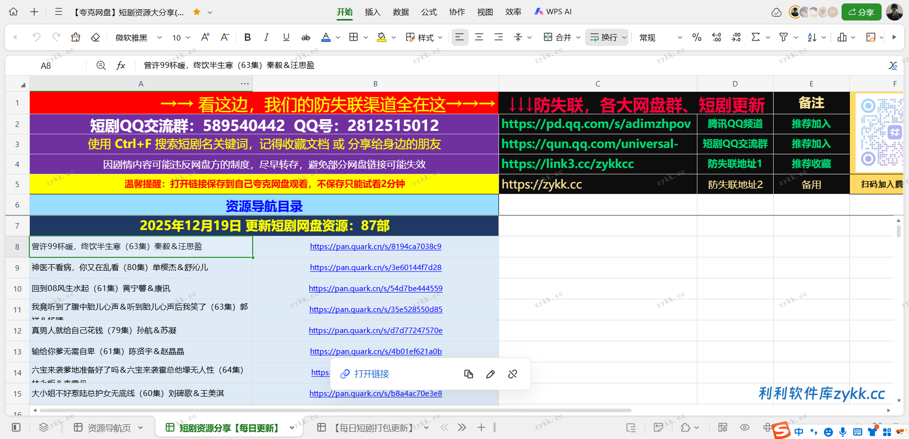The width and height of the screenshot is (909, 439).
Task: Switch to the 资源导航页 sheet tab
Action: pos(108,428)
